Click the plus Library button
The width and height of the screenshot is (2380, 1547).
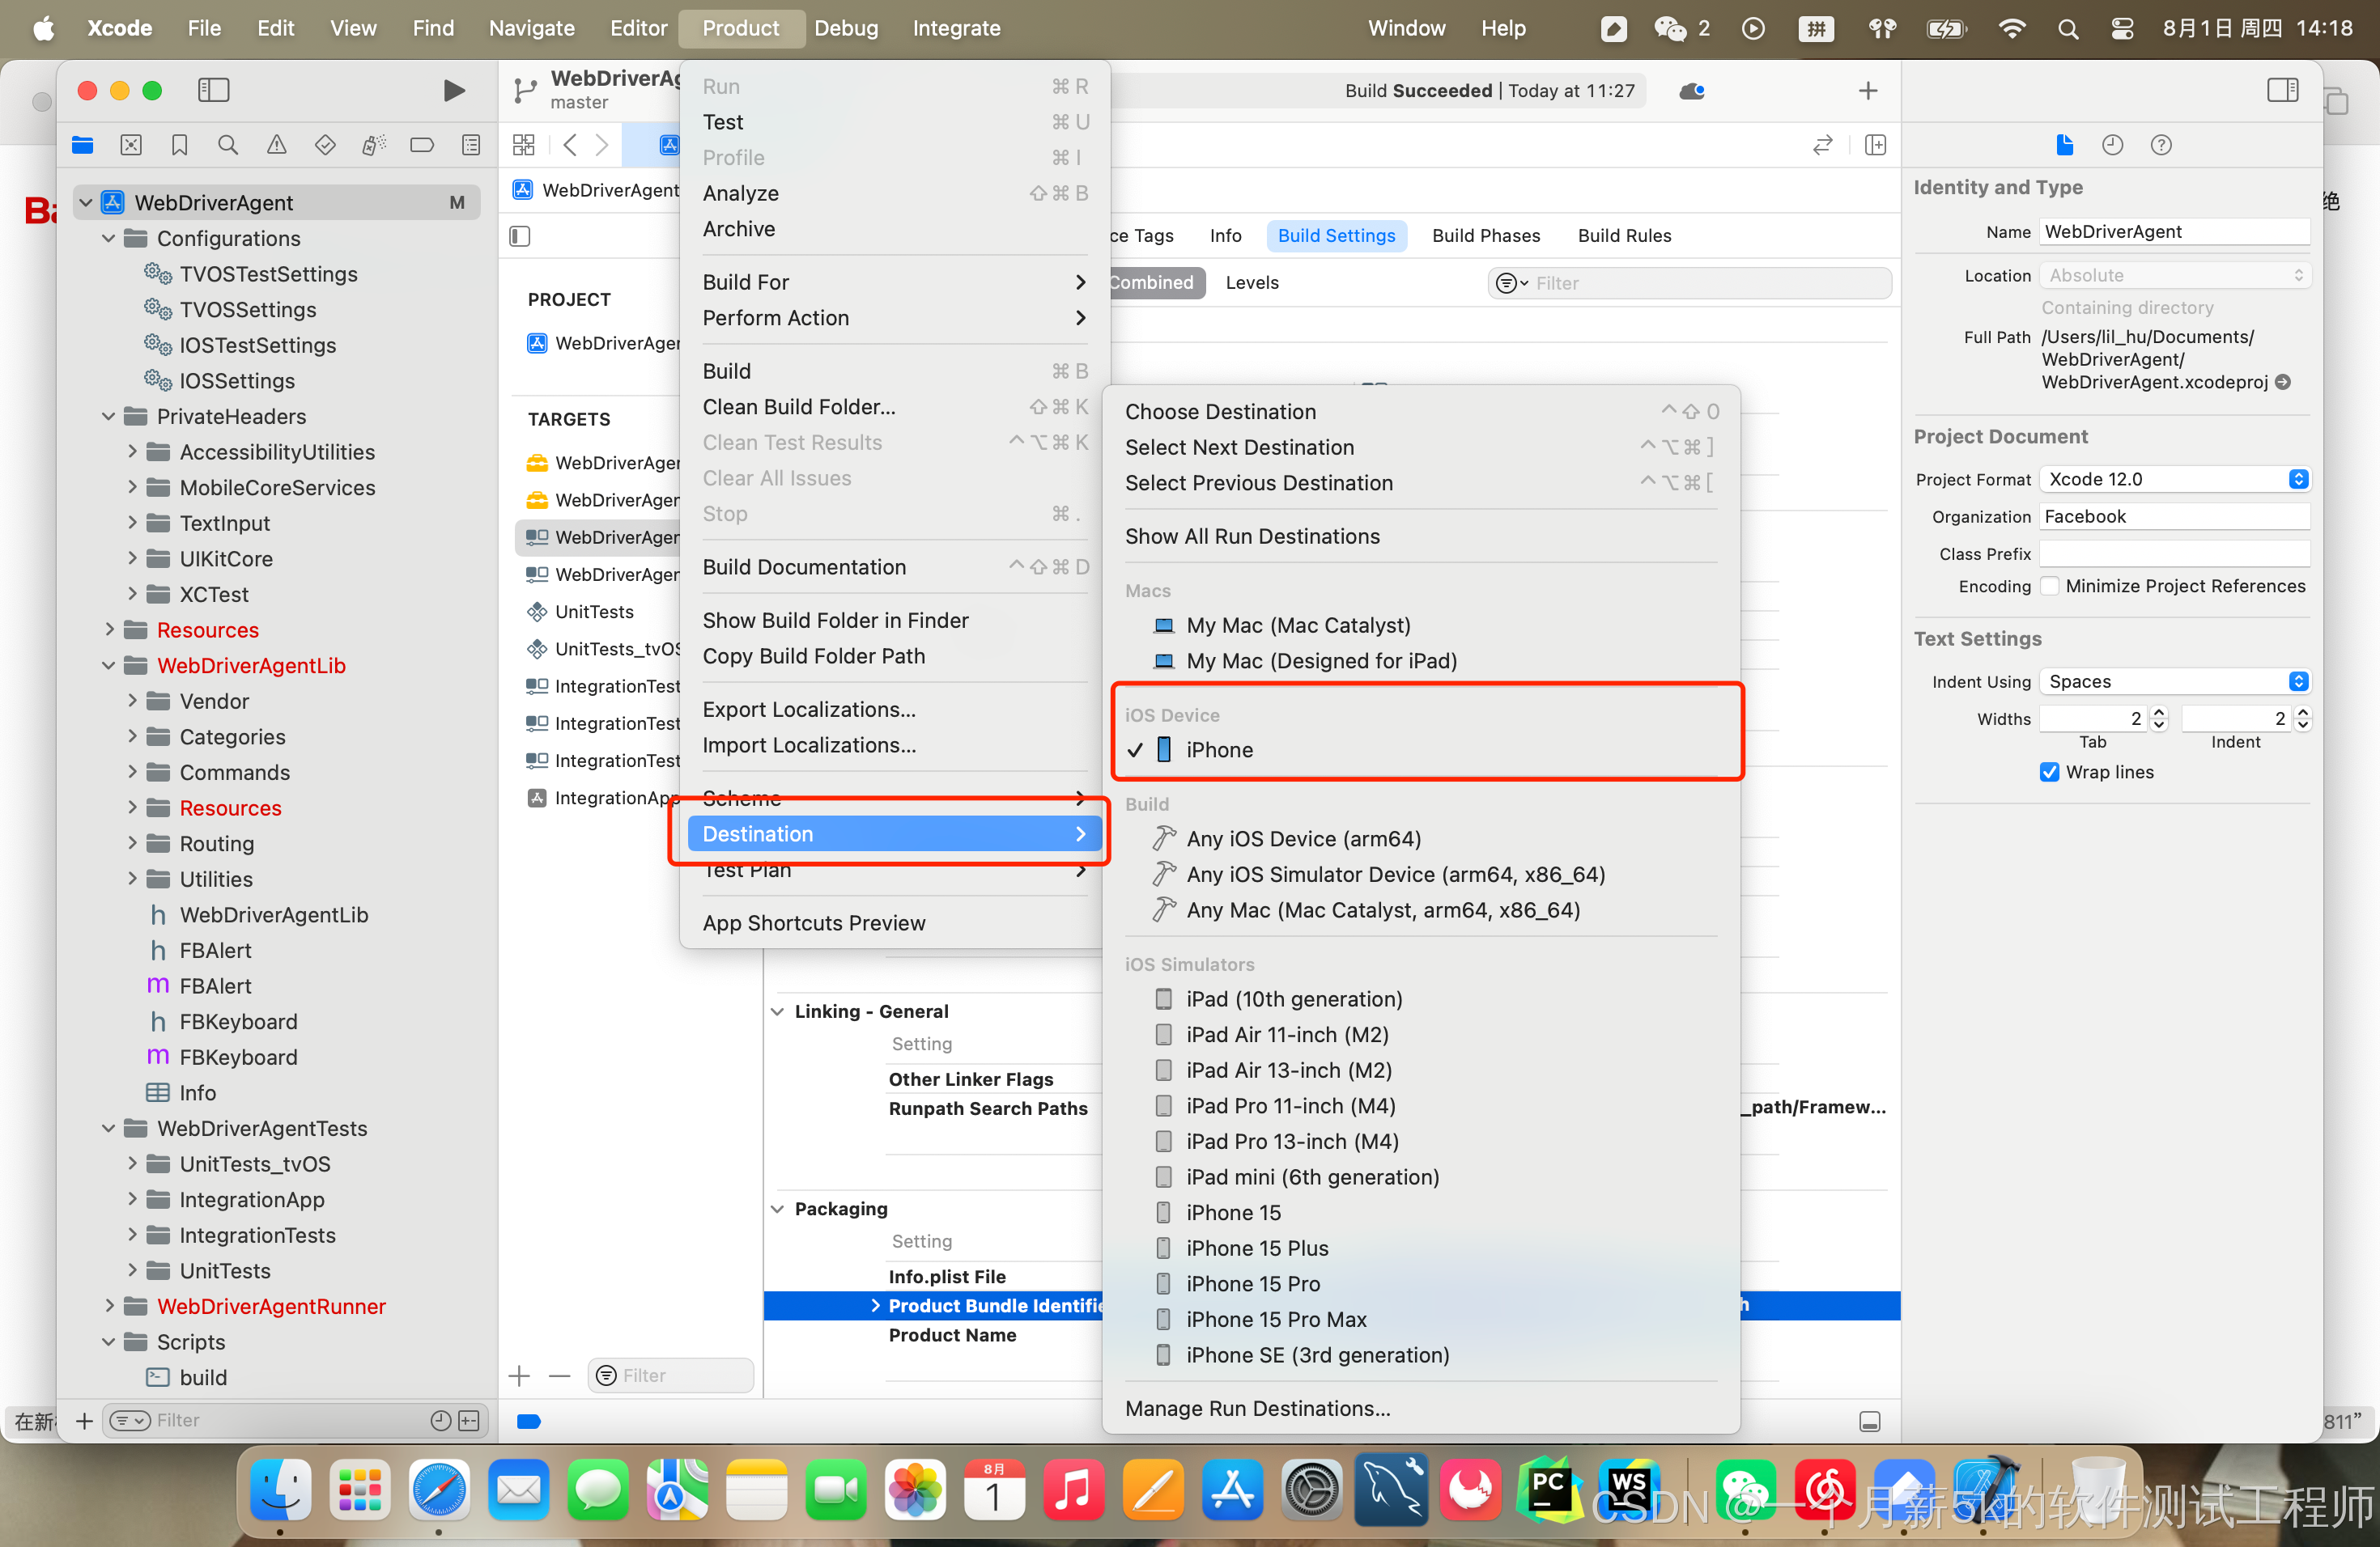tap(1867, 91)
